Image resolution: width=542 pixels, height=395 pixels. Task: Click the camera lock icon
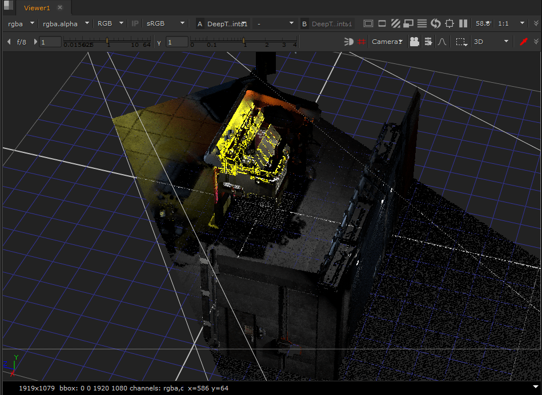tap(415, 42)
